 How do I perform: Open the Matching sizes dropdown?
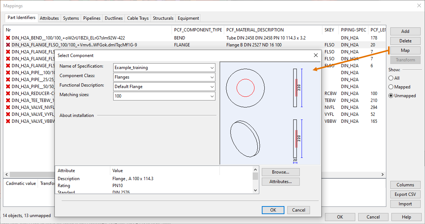(212, 96)
